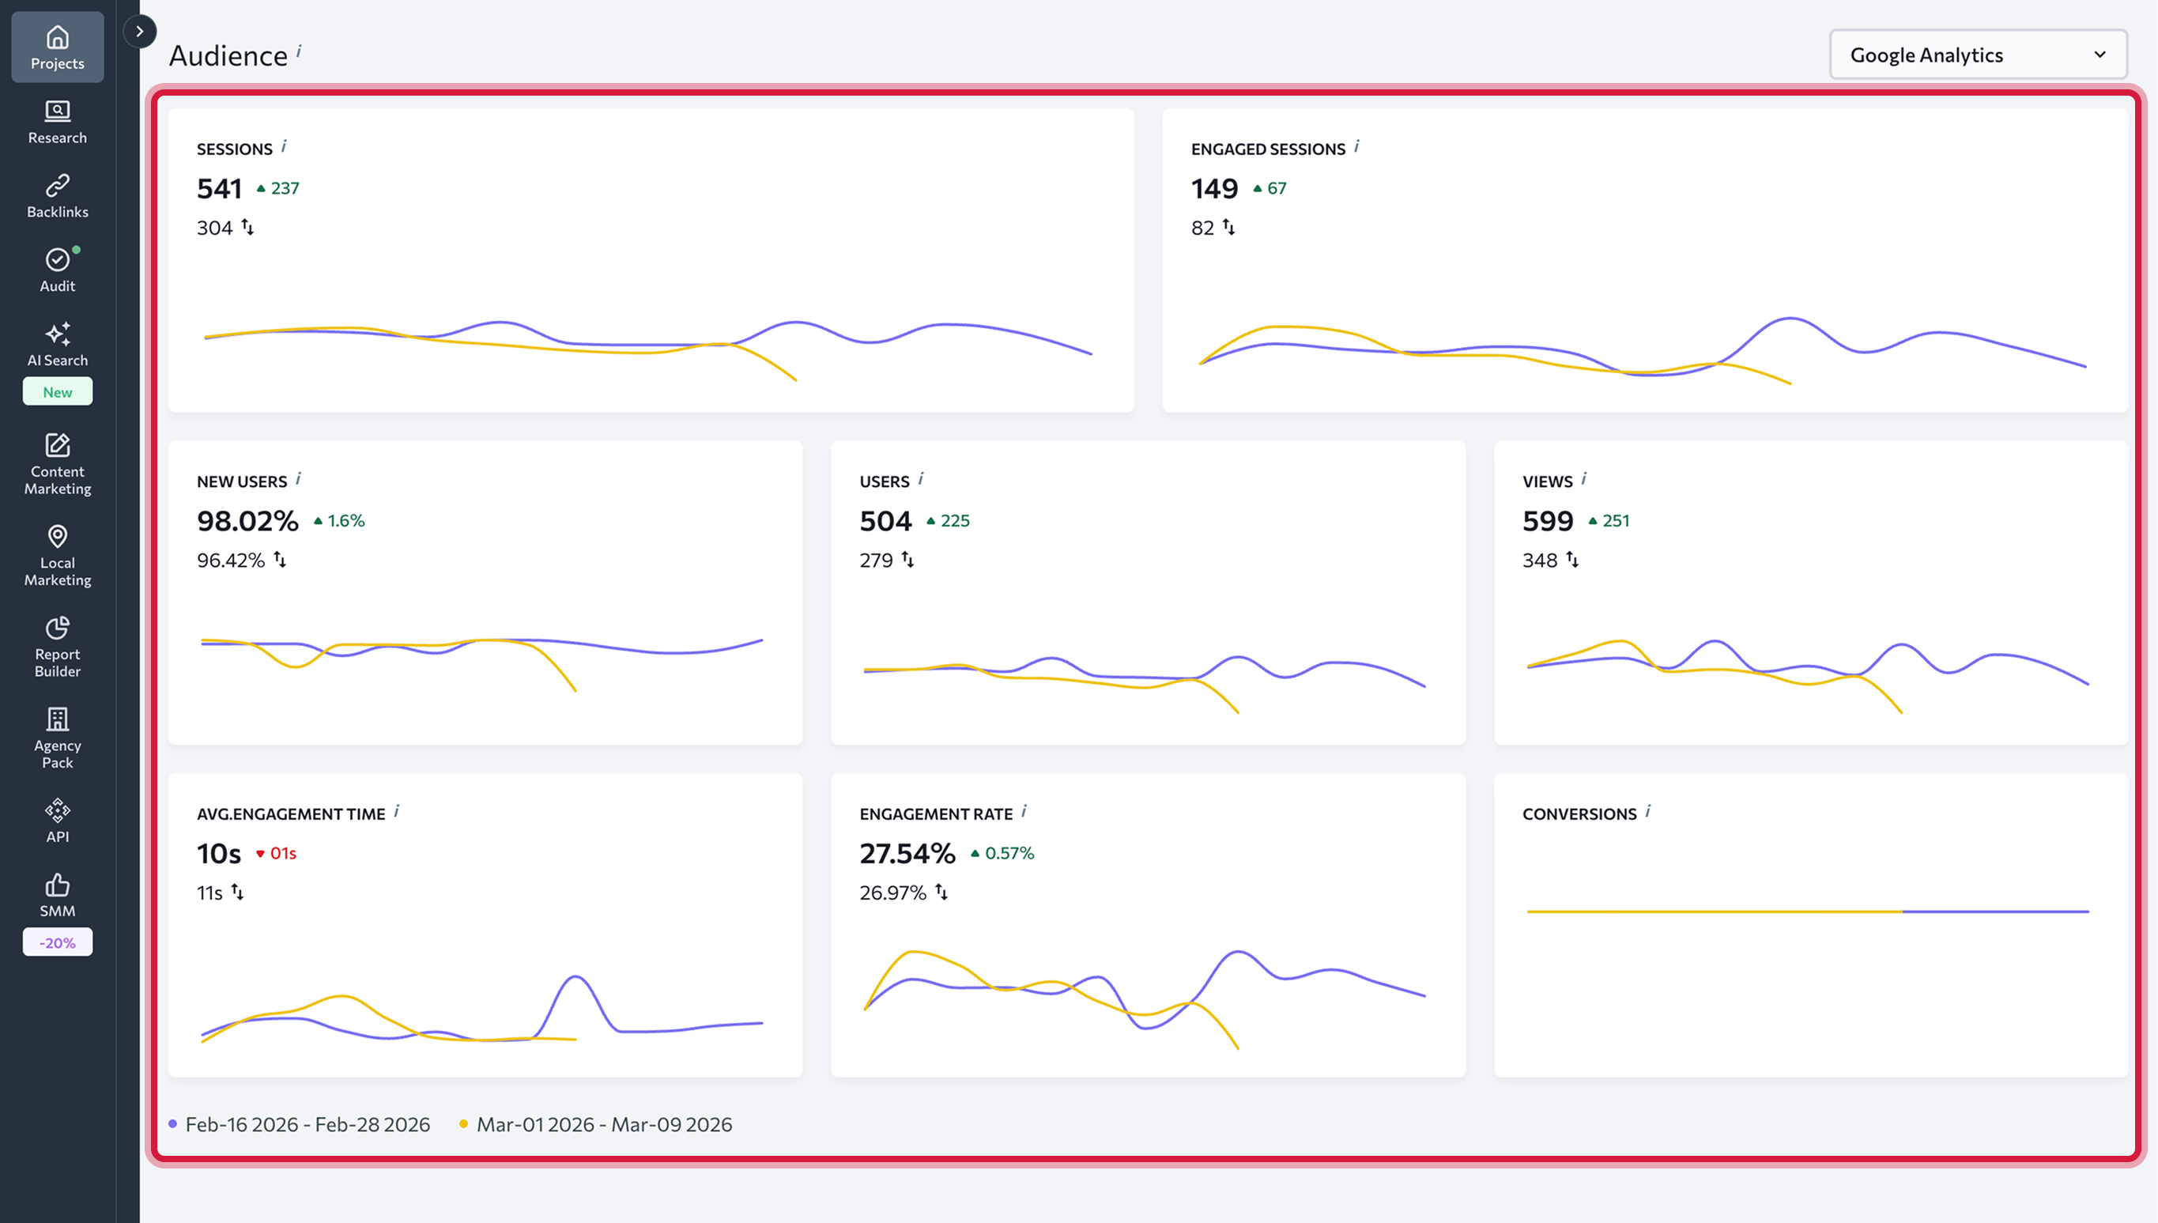Expand the collapsed sidebar with the chevron
The image size is (2158, 1223).
140,31
